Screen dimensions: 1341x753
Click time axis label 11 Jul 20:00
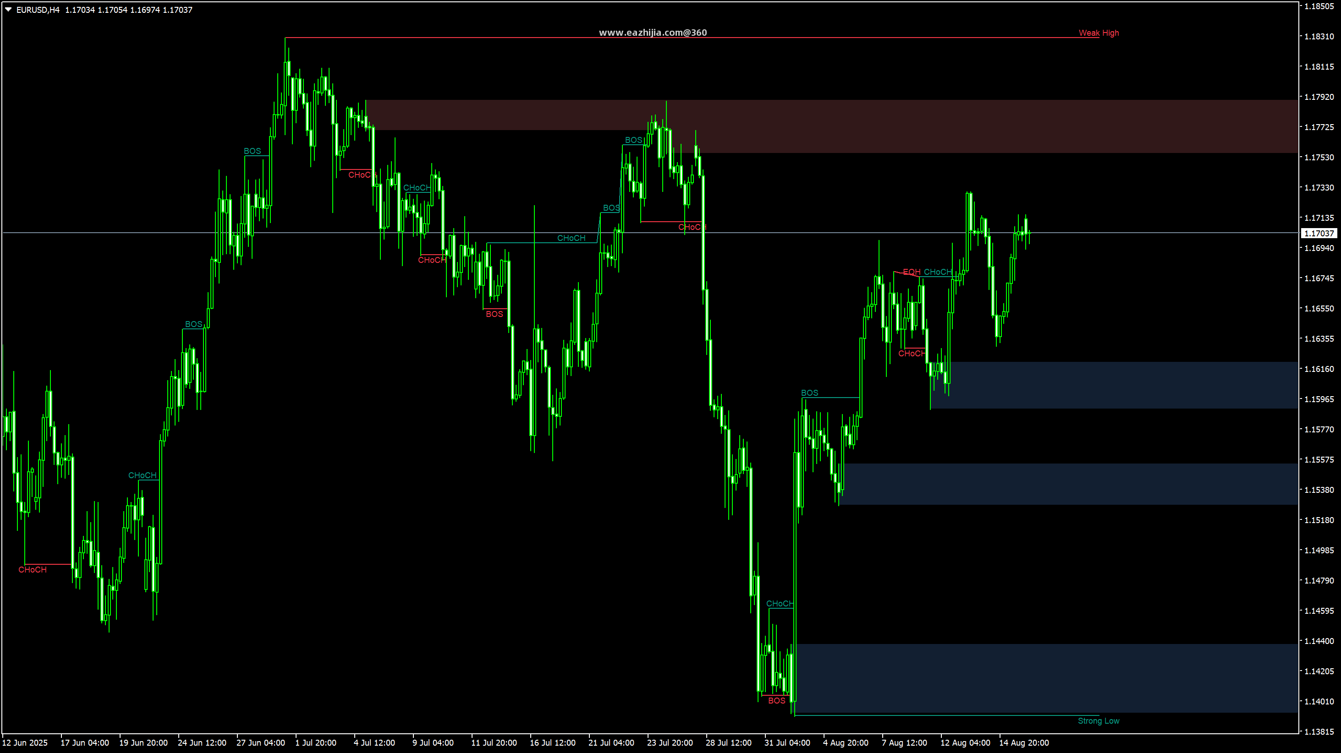click(x=494, y=742)
